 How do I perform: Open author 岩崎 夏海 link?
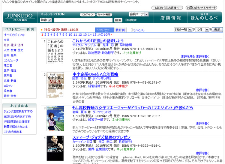click(79, 112)
